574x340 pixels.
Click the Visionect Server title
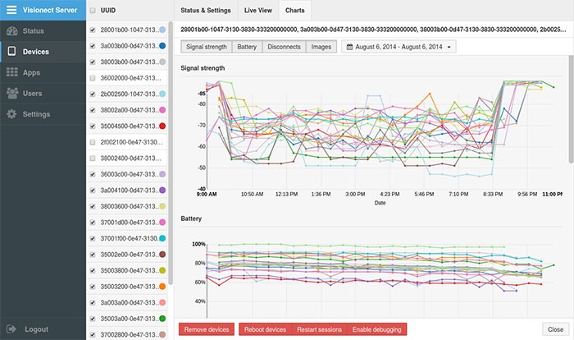point(50,11)
